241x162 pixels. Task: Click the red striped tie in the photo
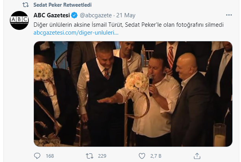pos(170,56)
